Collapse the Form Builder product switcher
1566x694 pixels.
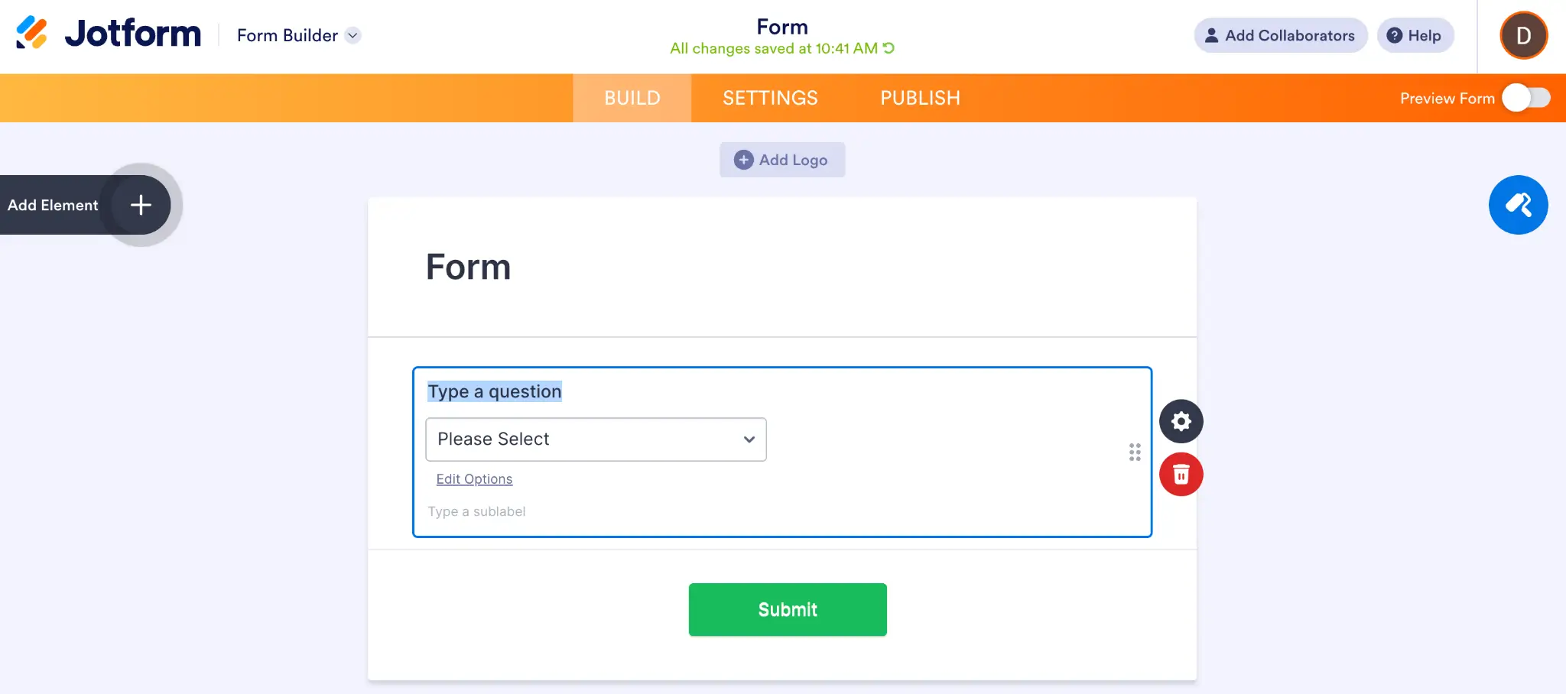tap(353, 35)
